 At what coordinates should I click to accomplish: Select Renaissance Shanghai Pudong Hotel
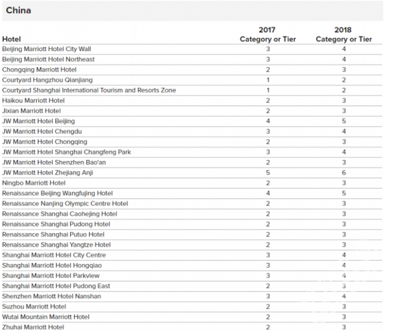56,224
